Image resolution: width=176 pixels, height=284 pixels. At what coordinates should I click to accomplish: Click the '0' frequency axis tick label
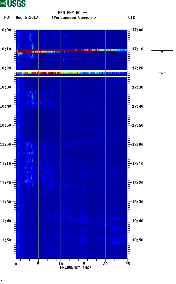(16, 264)
